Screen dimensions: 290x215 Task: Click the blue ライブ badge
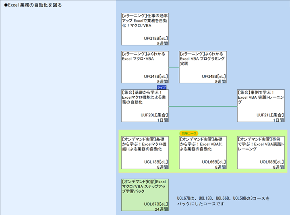pyautogui.click(x=162, y=87)
